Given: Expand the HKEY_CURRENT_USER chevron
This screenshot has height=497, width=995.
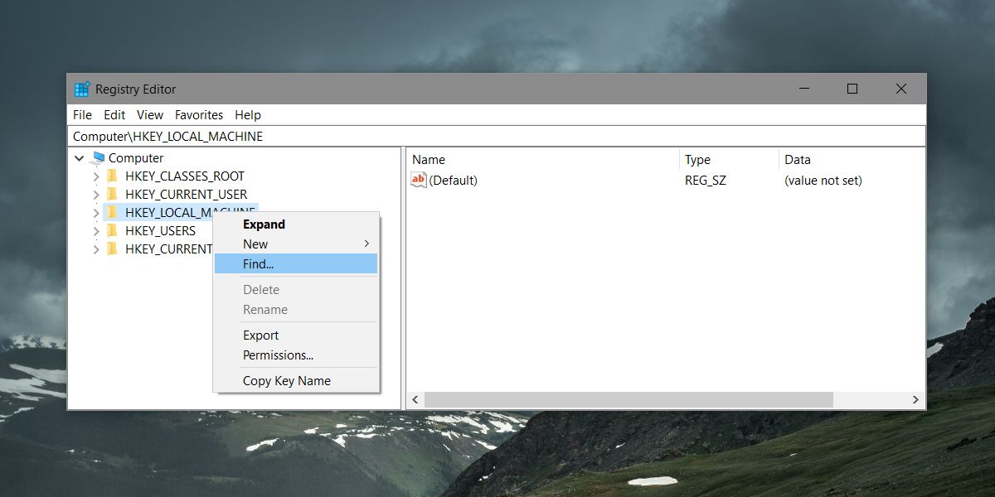Looking at the screenshot, I should coord(96,195).
